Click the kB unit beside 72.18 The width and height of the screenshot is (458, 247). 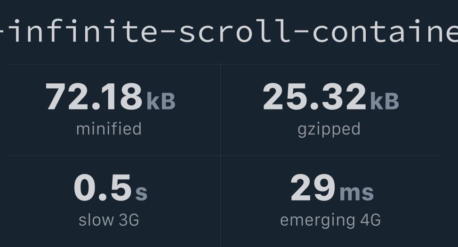pyautogui.click(x=161, y=101)
